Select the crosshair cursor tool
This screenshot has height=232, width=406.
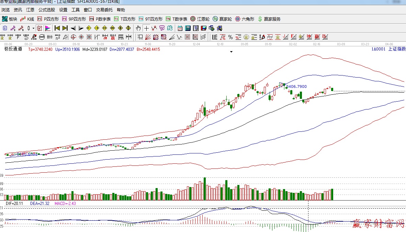[x=147, y=28]
